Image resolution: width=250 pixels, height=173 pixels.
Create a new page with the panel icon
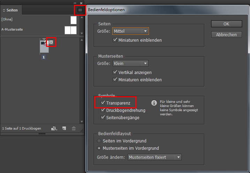coord(64,129)
